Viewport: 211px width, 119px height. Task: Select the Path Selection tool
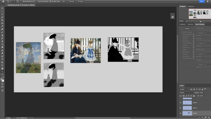(x=2, y=62)
